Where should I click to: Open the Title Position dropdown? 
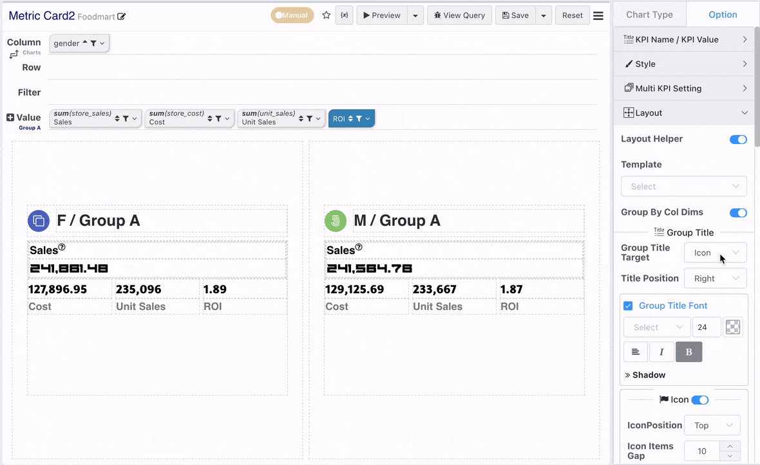pos(716,278)
